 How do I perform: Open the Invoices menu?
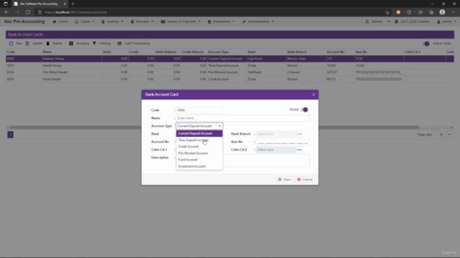click(x=112, y=21)
